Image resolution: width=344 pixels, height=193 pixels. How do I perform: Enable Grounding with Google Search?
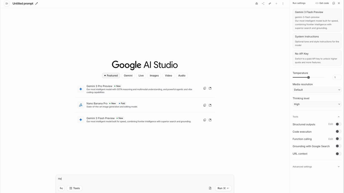pyautogui.click(x=338, y=146)
